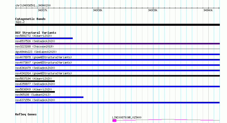Open the dgv4944n223 (Sedlazeck2020) variant bar
Viewport: 227px width, 123px height.
pos(117,54)
